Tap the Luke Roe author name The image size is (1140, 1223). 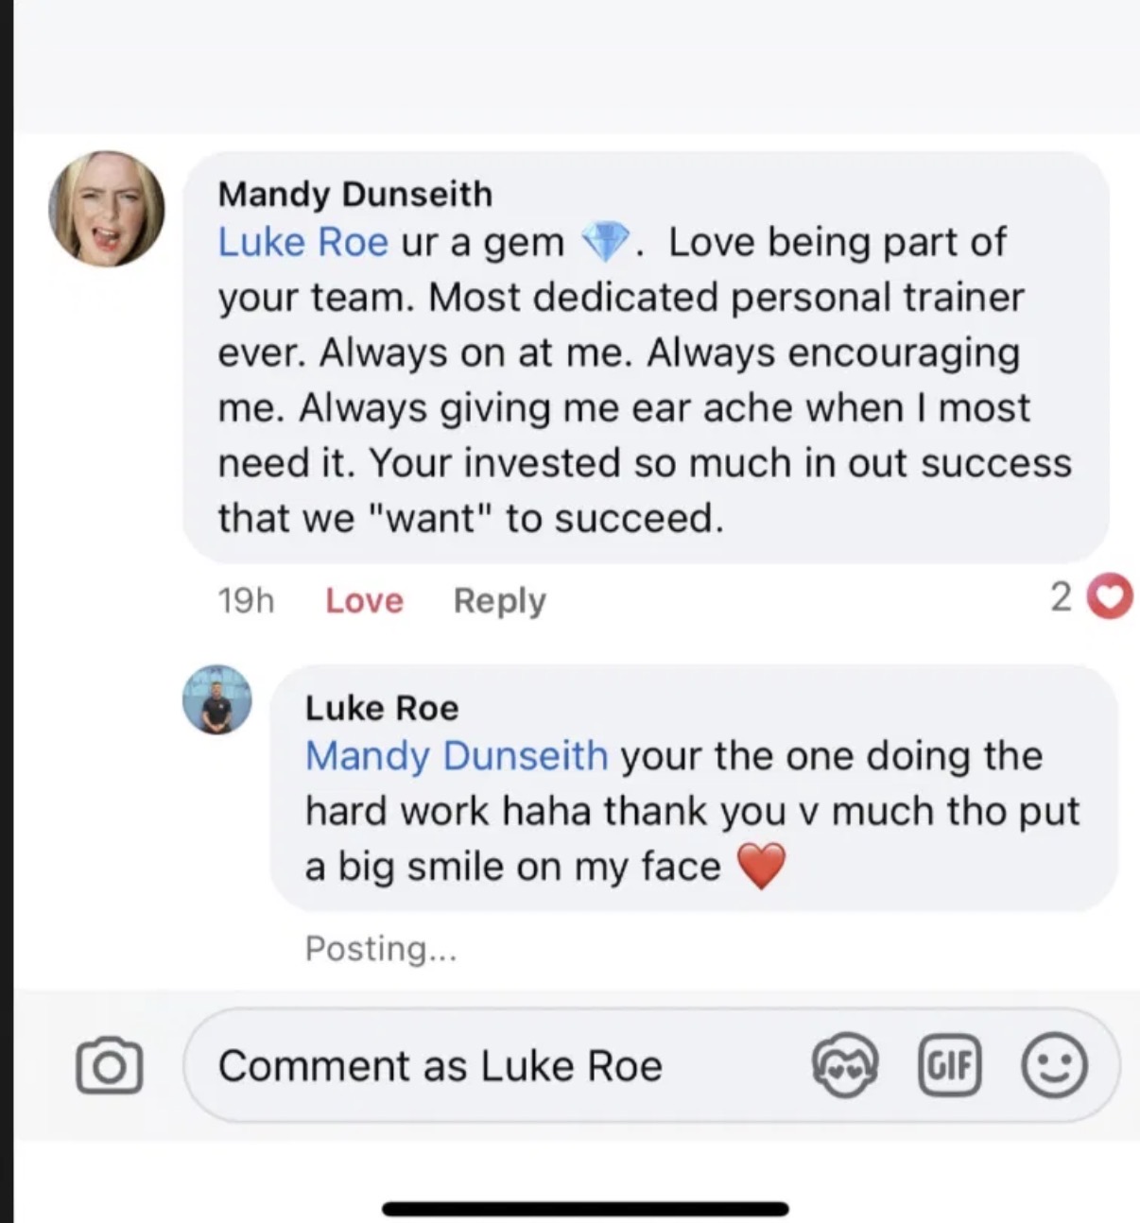click(382, 707)
